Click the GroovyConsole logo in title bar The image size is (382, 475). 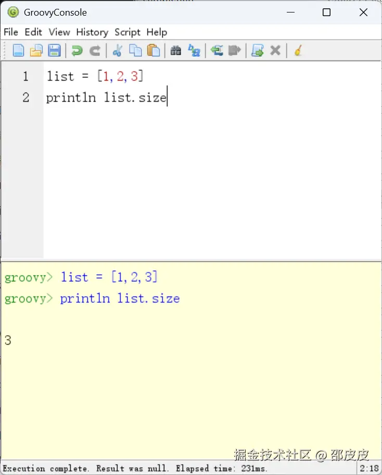[13, 12]
